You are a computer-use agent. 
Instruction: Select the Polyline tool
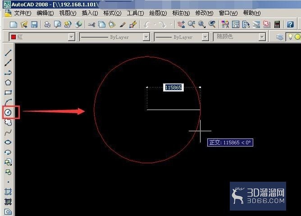[x=8, y=73]
